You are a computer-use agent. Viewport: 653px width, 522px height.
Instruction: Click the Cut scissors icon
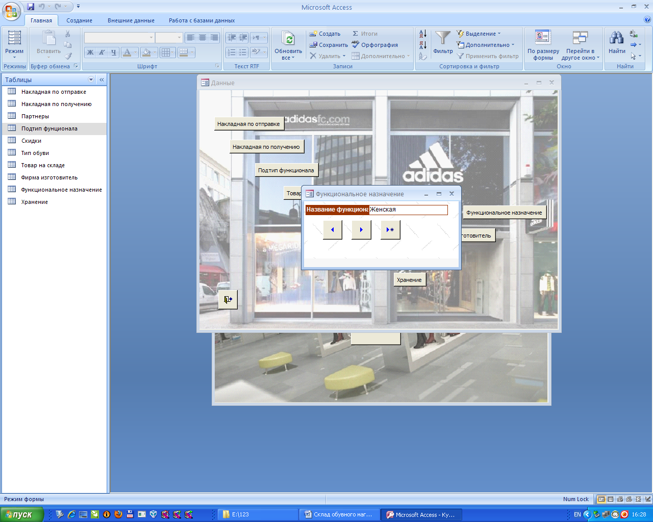click(68, 34)
